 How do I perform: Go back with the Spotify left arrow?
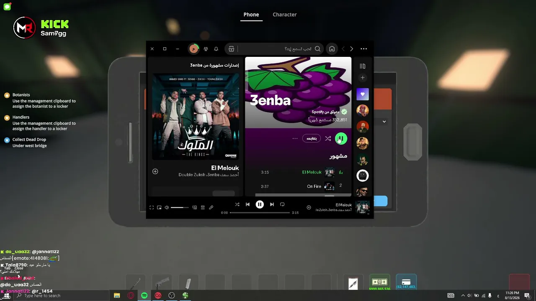343,49
